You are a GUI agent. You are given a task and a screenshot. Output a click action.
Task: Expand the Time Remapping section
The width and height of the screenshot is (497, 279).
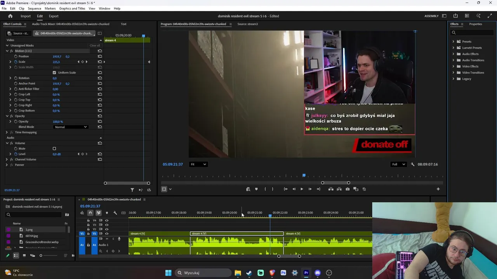pos(7,132)
